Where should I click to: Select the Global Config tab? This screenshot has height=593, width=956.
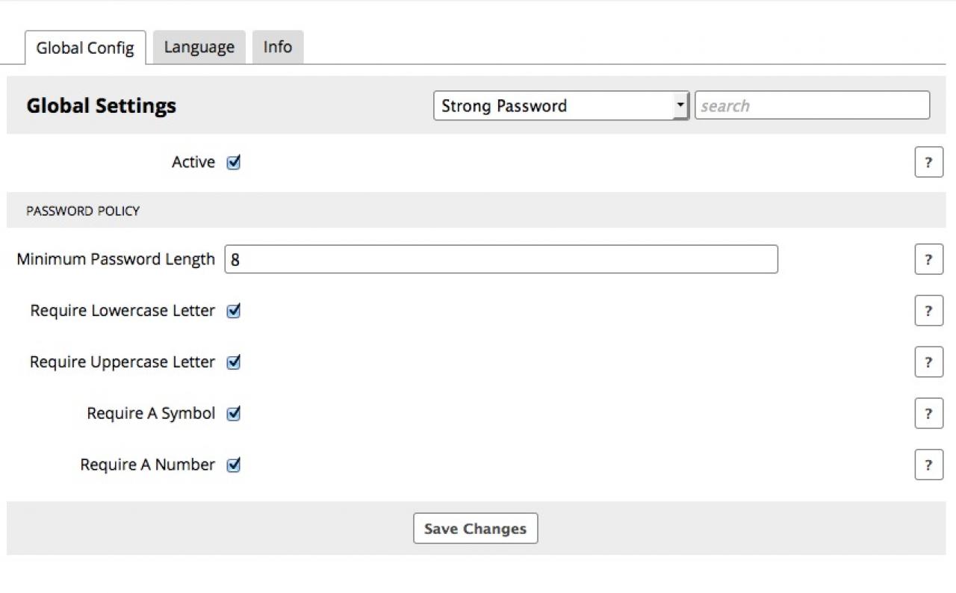(85, 49)
